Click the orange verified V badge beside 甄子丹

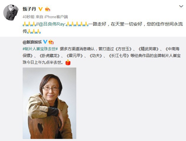click(40, 9)
